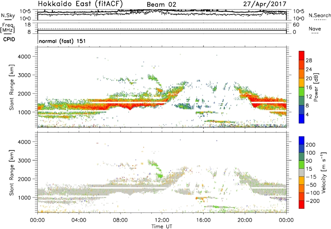Screen dimensions: 331x229
Task: Click the '4' power colorbar tick value
Action: click(307, 114)
